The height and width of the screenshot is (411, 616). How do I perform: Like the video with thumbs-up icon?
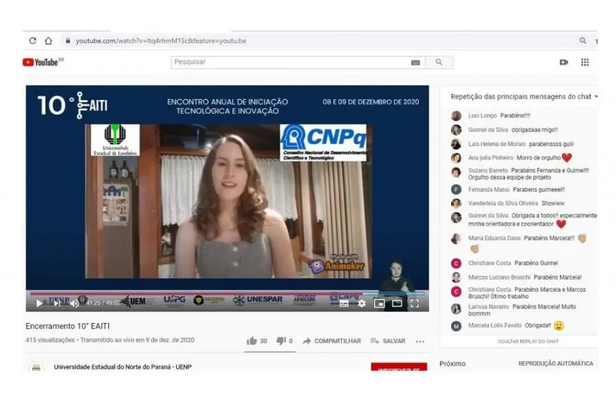coord(252,341)
